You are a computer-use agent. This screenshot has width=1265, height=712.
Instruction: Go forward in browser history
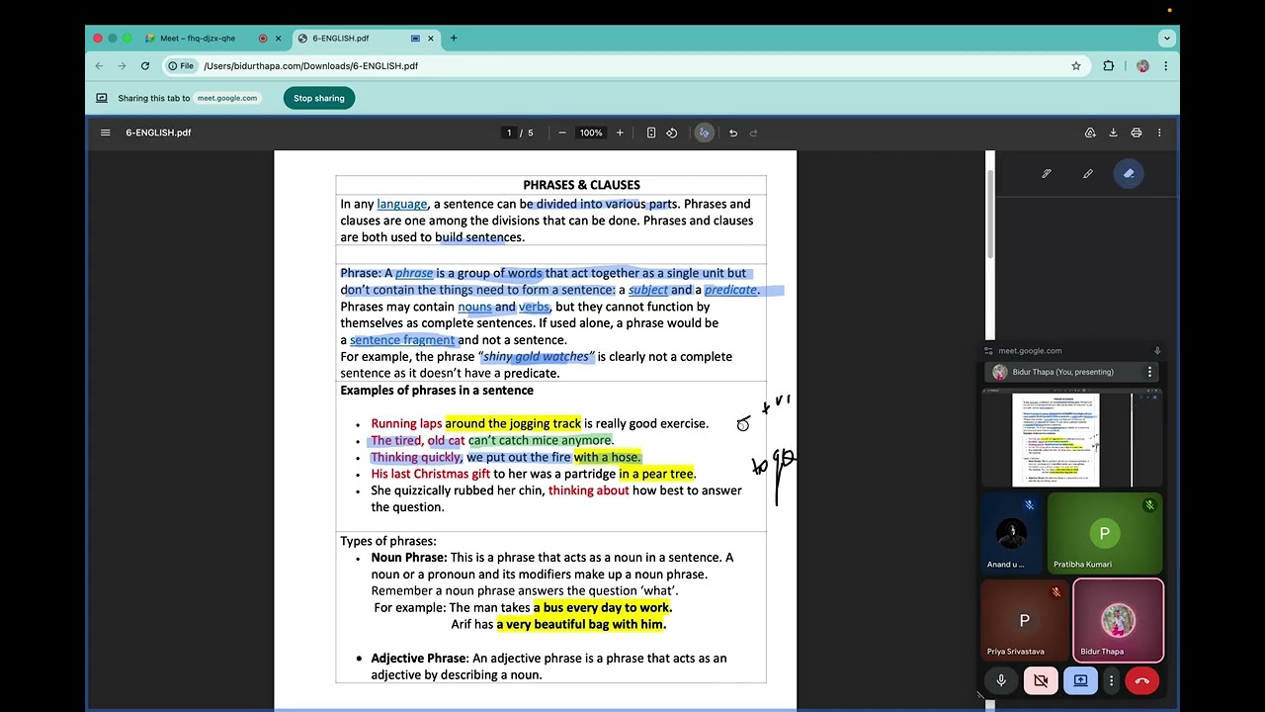(x=122, y=66)
